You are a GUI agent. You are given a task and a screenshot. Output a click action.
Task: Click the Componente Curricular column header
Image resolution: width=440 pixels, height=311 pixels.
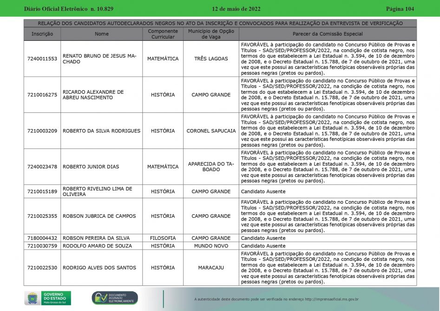click(x=163, y=34)
